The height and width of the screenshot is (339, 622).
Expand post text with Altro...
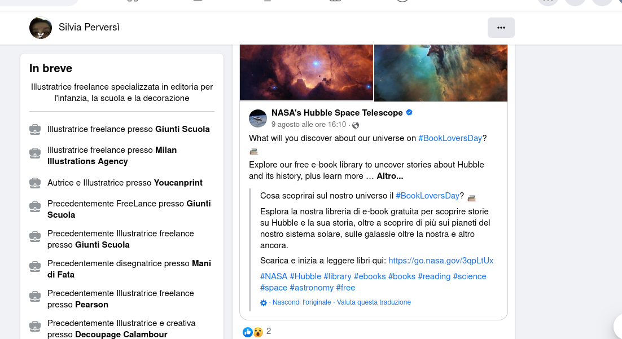[389, 176]
